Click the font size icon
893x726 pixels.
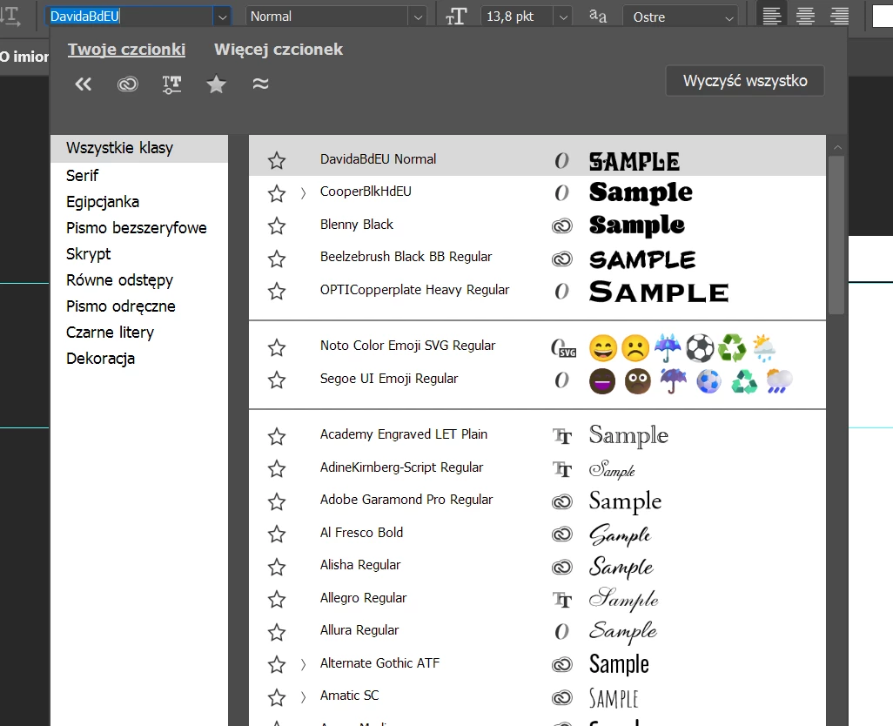pos(455,17)
